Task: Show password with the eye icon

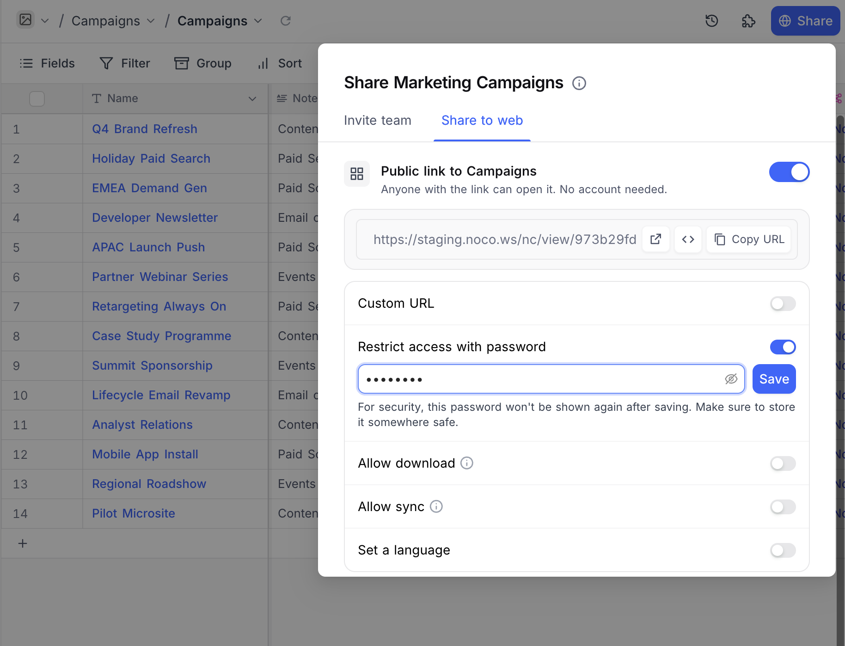Action: [731, 379]
